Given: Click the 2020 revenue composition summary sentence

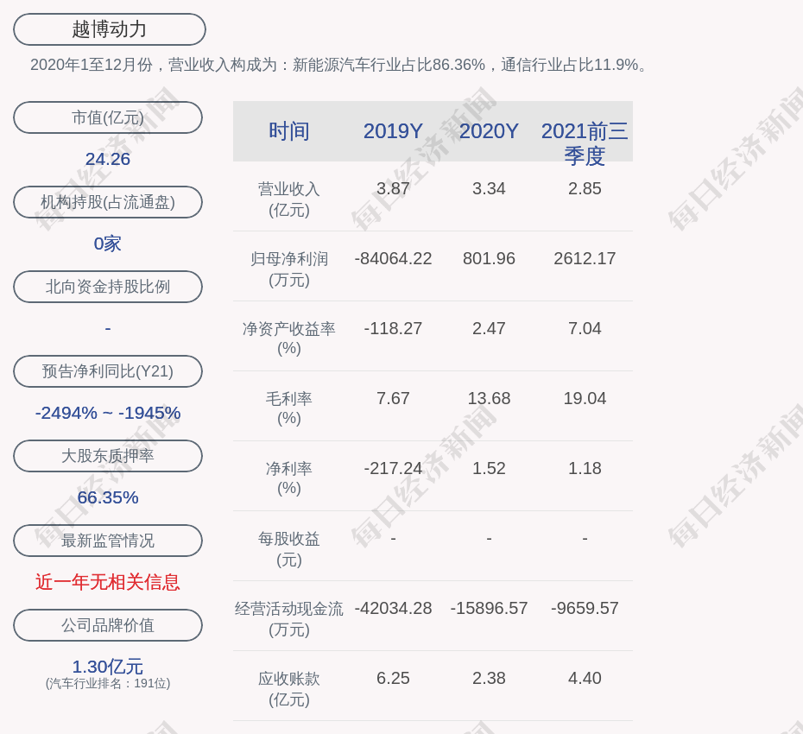Looking at the screenshot, I should click(x=339, y=65).
